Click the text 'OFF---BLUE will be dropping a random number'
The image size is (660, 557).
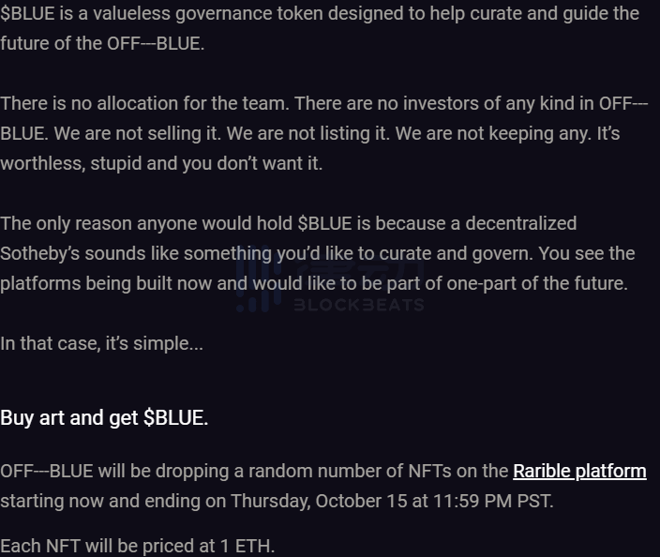pyautogui.click(x=202, y=471)
